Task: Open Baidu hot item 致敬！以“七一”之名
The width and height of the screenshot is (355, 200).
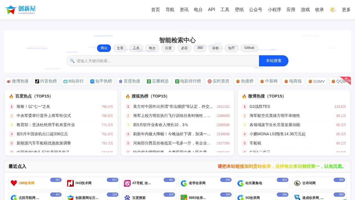Action: point(33,106)
